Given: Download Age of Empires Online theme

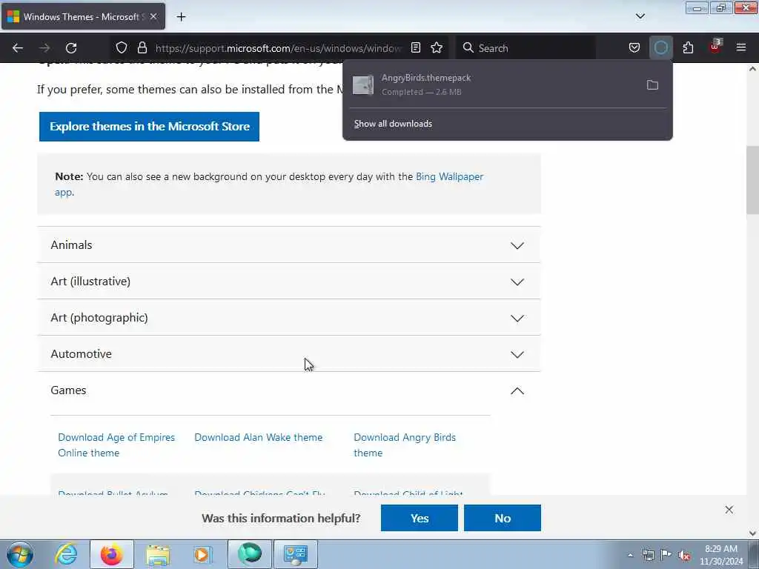Looking at the screenshot, I should tap(116, 445).
